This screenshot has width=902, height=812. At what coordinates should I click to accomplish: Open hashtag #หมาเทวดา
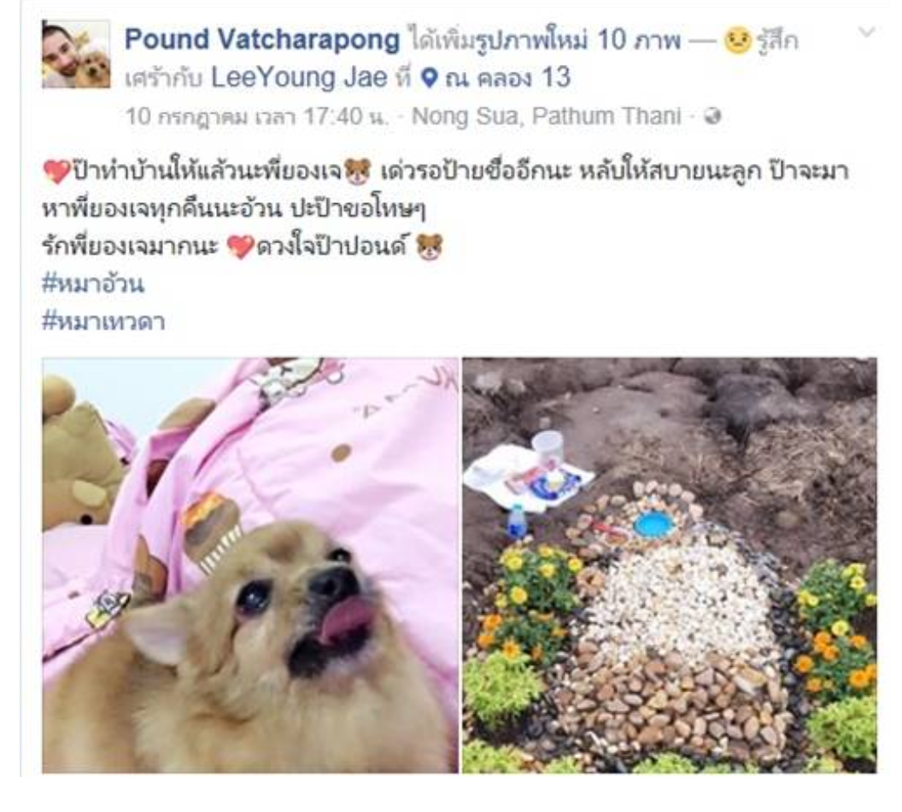click(103, 321)
